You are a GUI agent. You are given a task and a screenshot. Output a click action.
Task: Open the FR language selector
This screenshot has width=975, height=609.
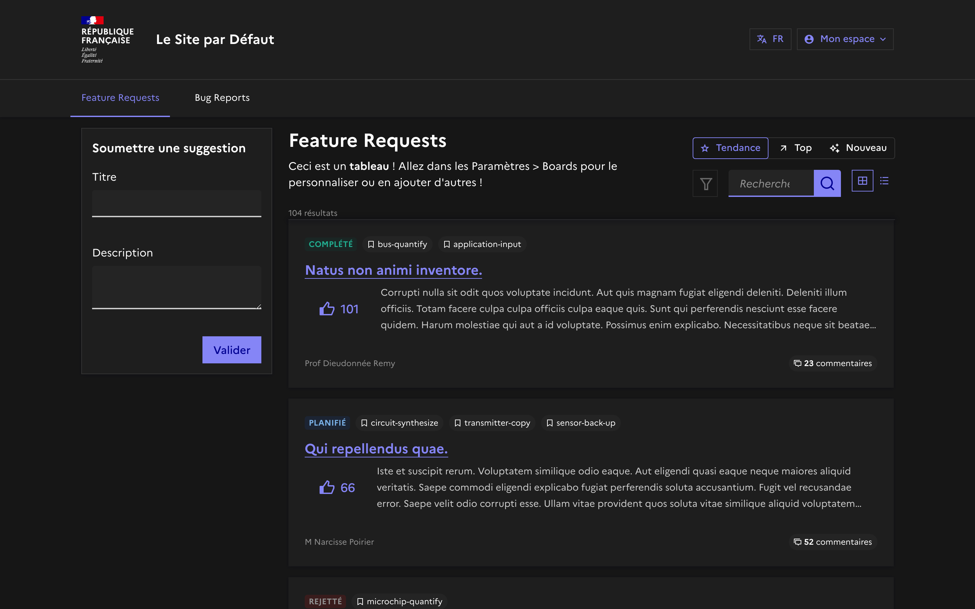tap(770, 39)
